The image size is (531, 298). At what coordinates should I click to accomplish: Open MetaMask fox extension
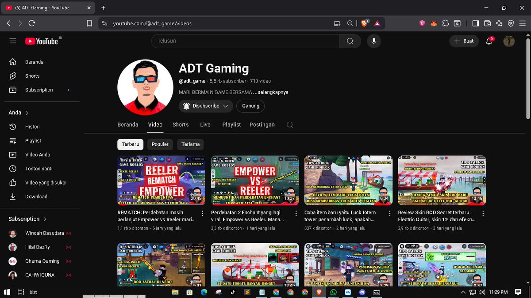tap(434, 23)
